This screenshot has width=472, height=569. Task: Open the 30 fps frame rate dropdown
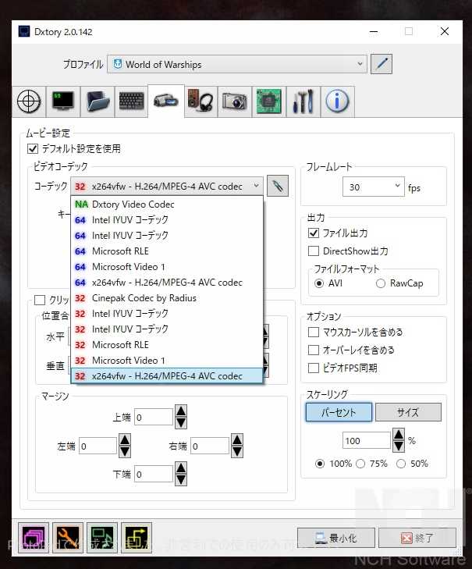[374, 187]
